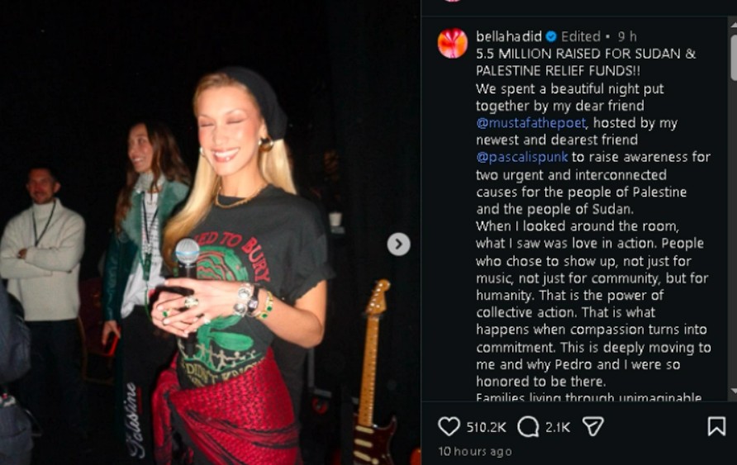Click the "10 hours ago" timestamp

[475, 452]
